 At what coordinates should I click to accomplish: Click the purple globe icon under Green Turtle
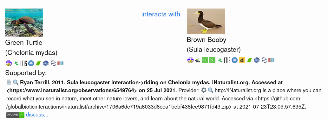[x=9, y=63]
